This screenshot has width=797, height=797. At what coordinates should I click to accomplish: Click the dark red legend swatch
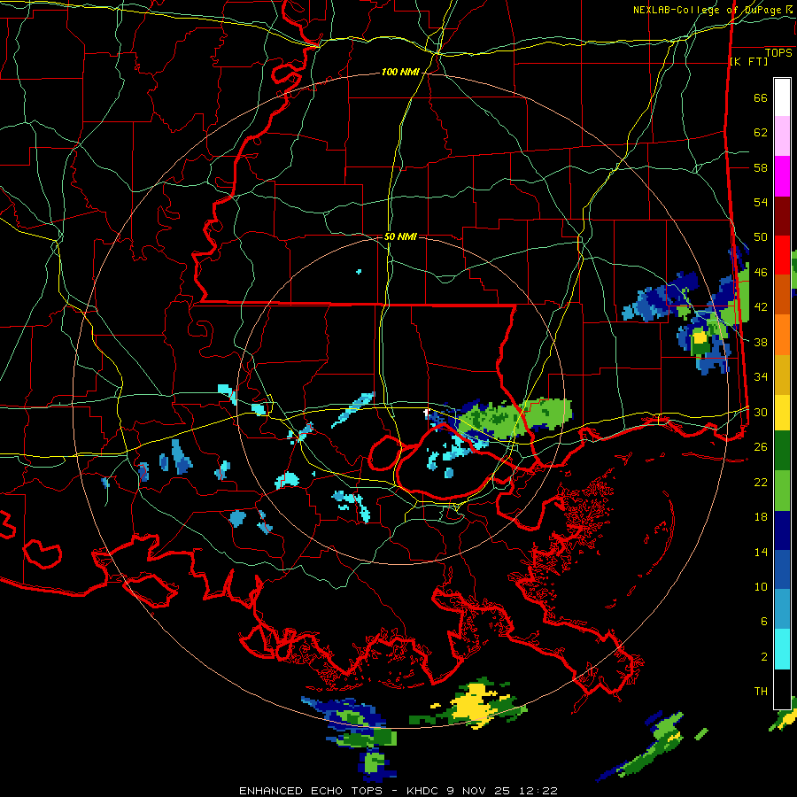(782, 216)
